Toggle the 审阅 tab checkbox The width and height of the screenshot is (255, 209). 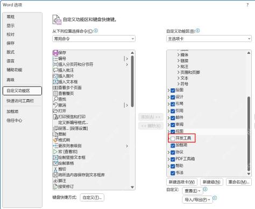click(x=173, y=124)
